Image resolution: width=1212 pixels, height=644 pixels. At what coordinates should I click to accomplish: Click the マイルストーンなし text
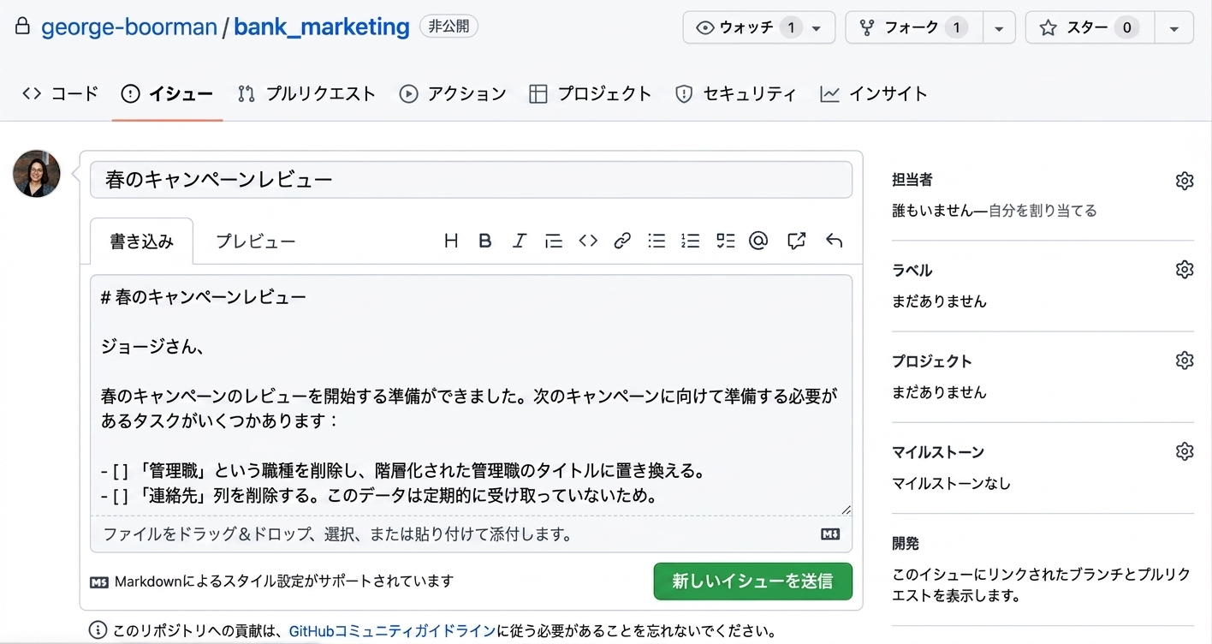pyautogui.click(x=951, y=484)
